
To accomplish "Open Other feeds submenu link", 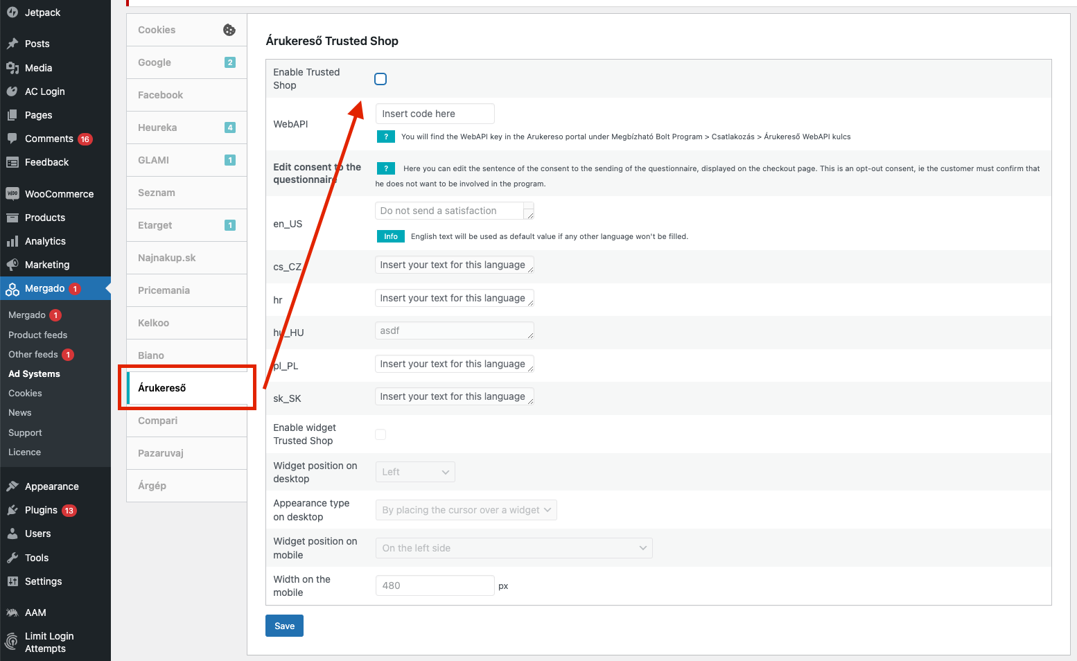I will 33,354.
